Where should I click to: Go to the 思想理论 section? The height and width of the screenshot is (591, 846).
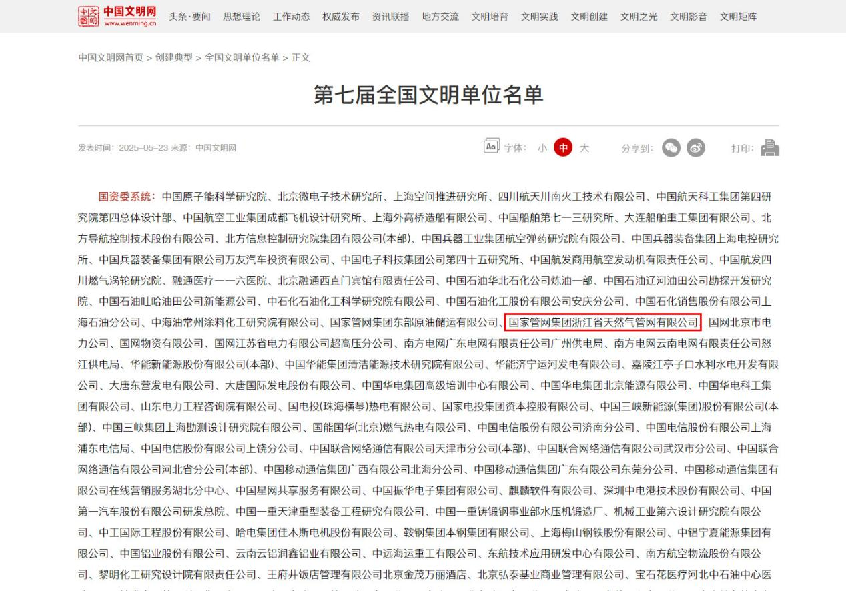pos(242,17)
